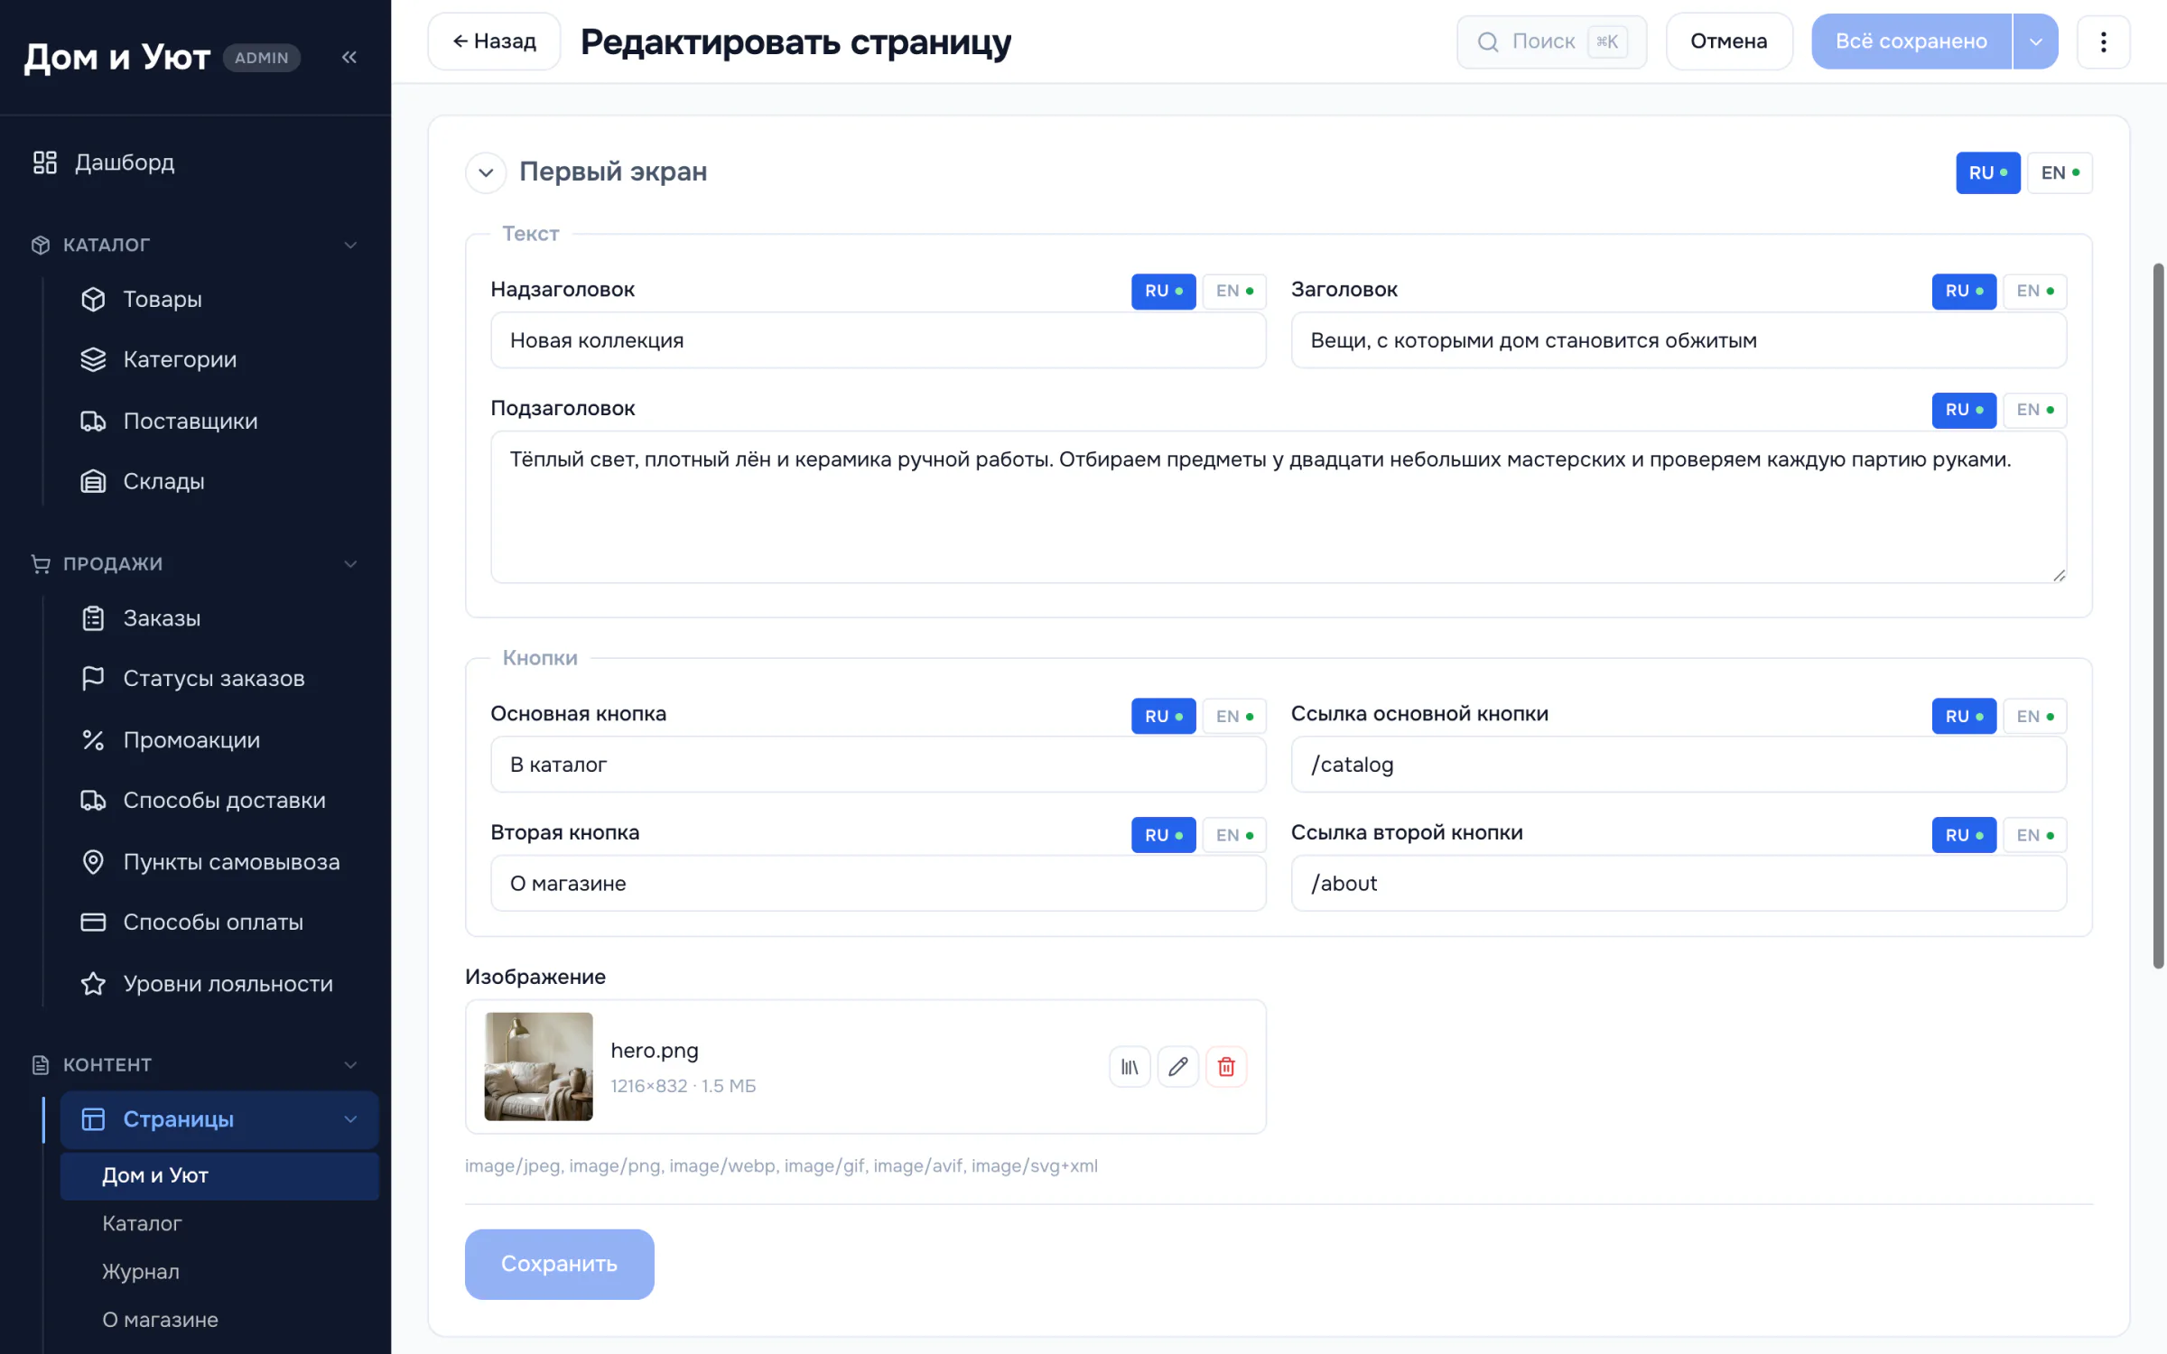Click the page vertical scrollbar
The width and height of the screenshot is (2167, 1354).
pyautogui.click(x=2158, y=616)
